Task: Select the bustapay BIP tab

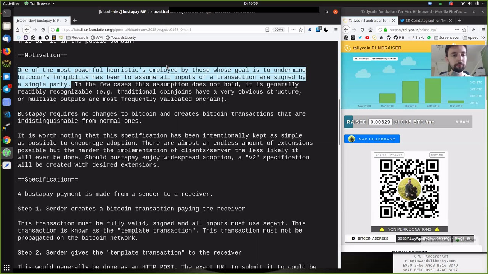Action: (x=41, y=21)
